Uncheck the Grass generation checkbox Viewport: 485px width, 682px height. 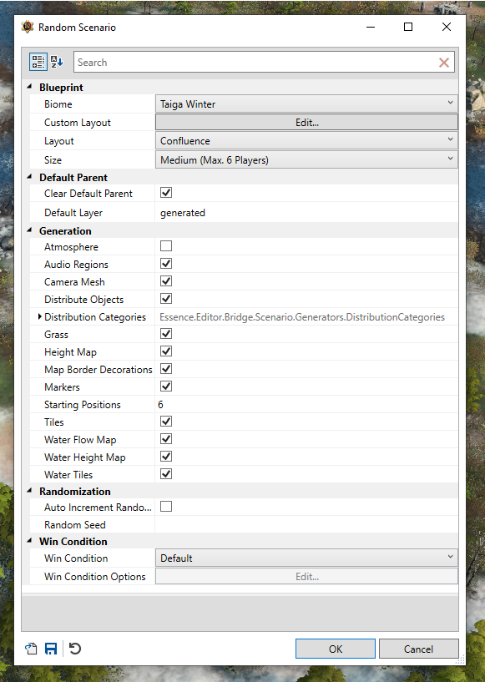(x=166, y=334)
